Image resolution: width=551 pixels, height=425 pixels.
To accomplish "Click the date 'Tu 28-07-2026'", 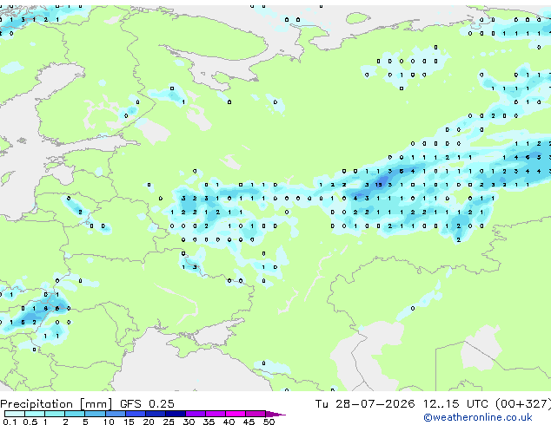I will tap(365, 404).
